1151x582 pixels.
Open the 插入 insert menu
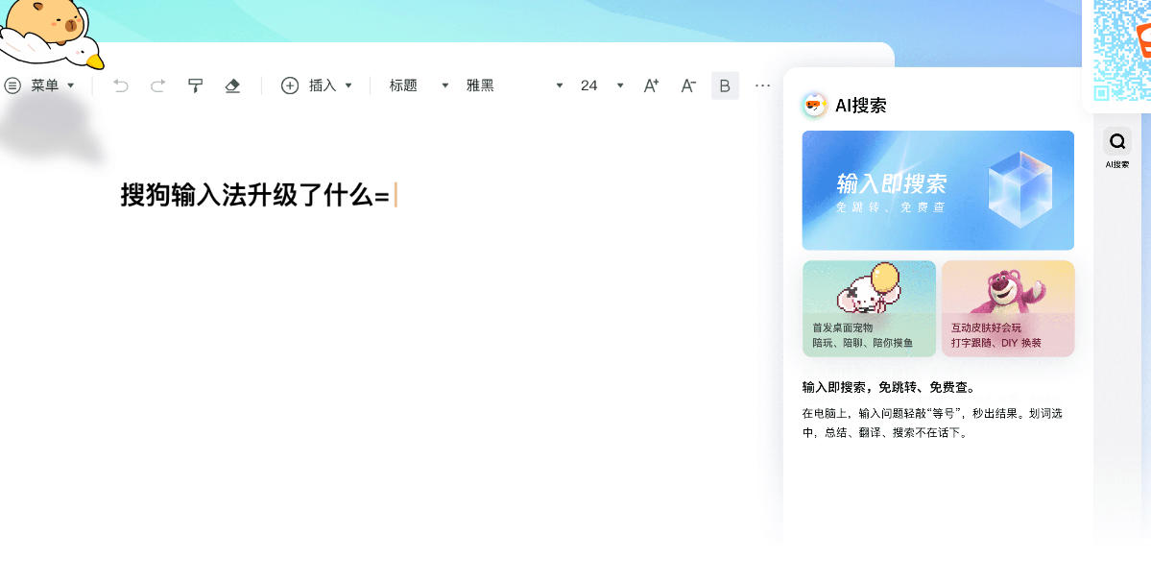(317, 85)
